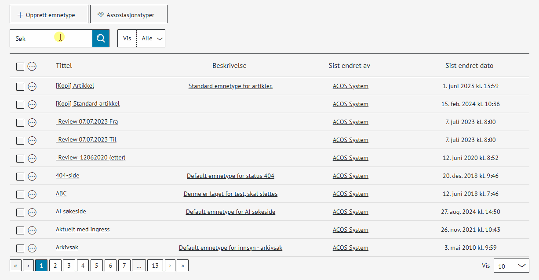Open the [Kopi] Standard artikkel link

87,104
